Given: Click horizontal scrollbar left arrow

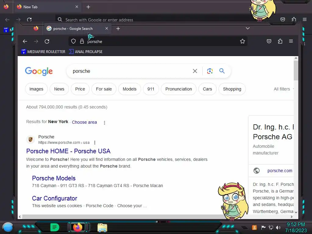Looking at the screenshot, I should [20, 217].
